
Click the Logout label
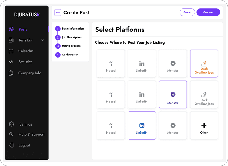point(24,145)
